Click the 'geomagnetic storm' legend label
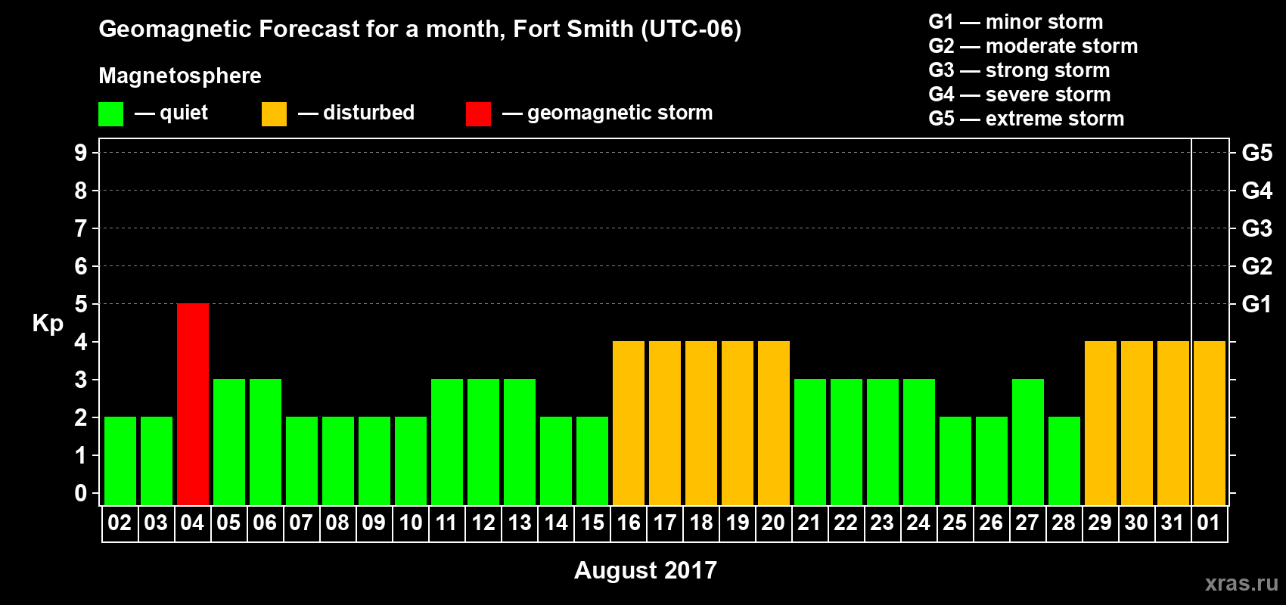The image size is (1286, 605). [620, 113]
